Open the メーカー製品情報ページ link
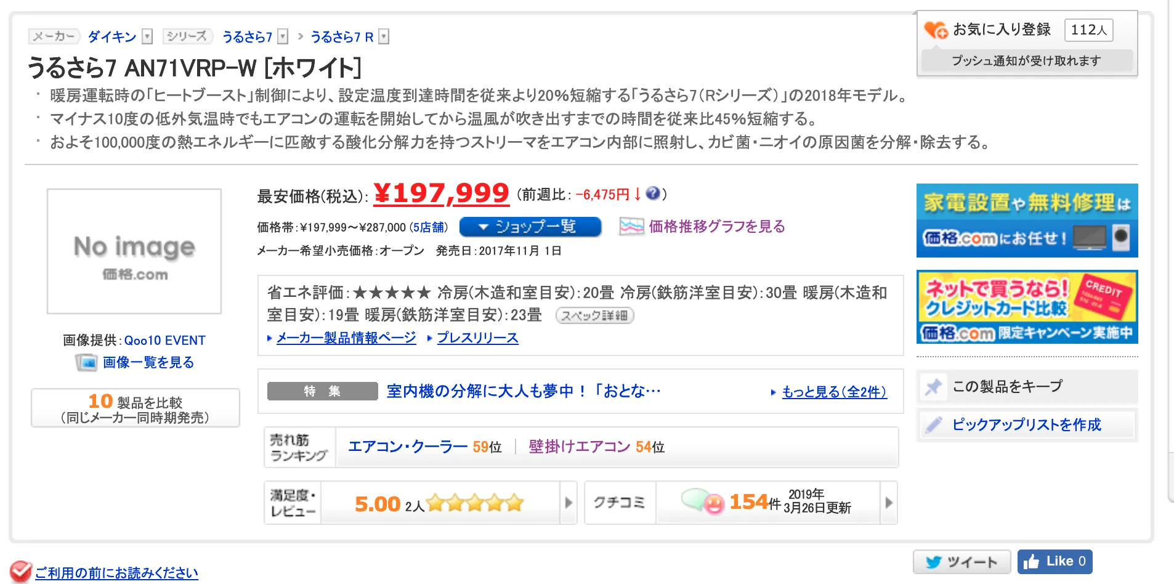 [x=346, y=338]
